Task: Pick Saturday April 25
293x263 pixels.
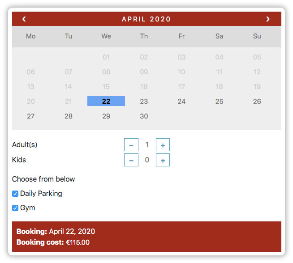Action: [220, 101]
